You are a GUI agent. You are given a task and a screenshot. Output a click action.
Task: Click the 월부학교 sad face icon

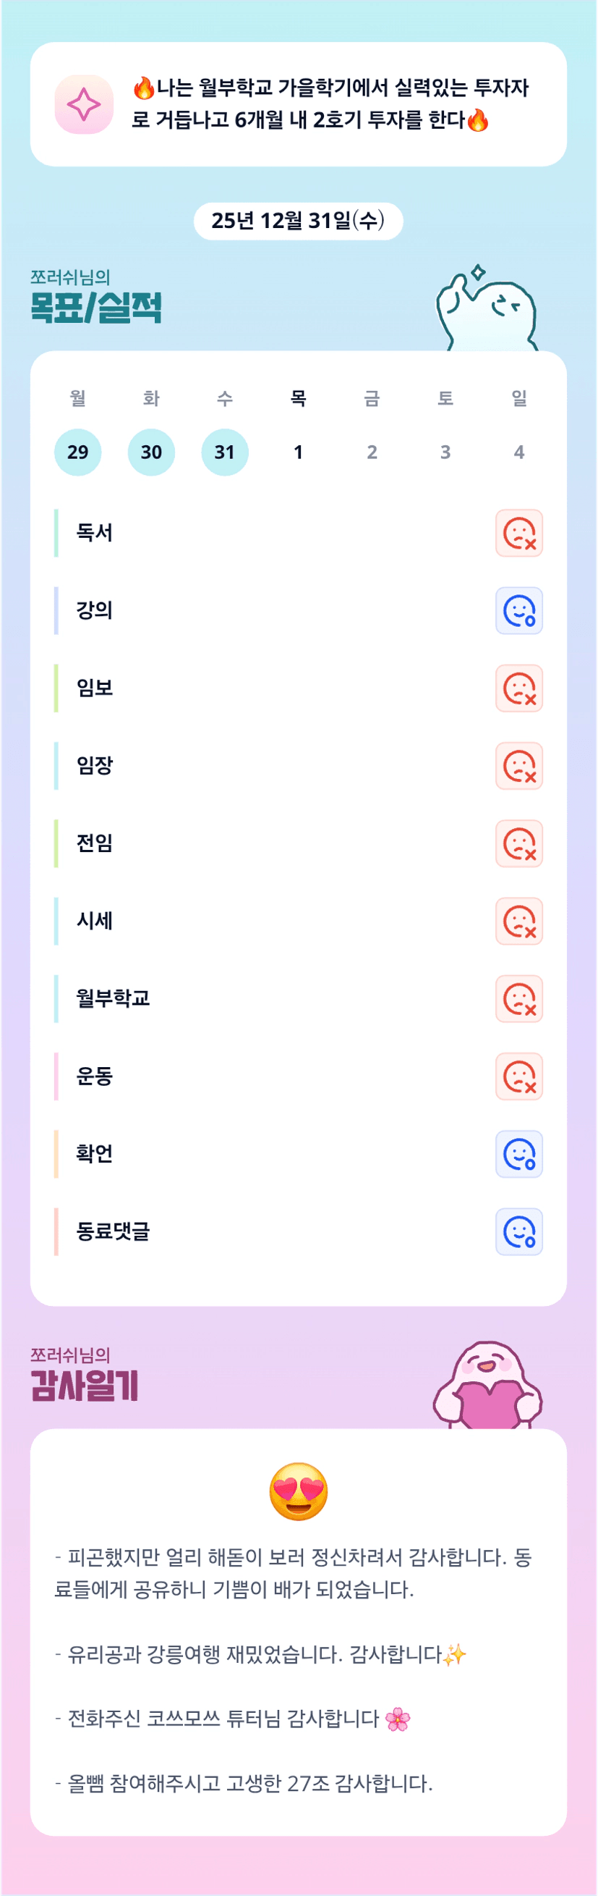[518, 999]
